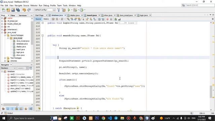Switch to the Files panel tab
This screenshot has width=215, height=121.
(x=13, y=15)
